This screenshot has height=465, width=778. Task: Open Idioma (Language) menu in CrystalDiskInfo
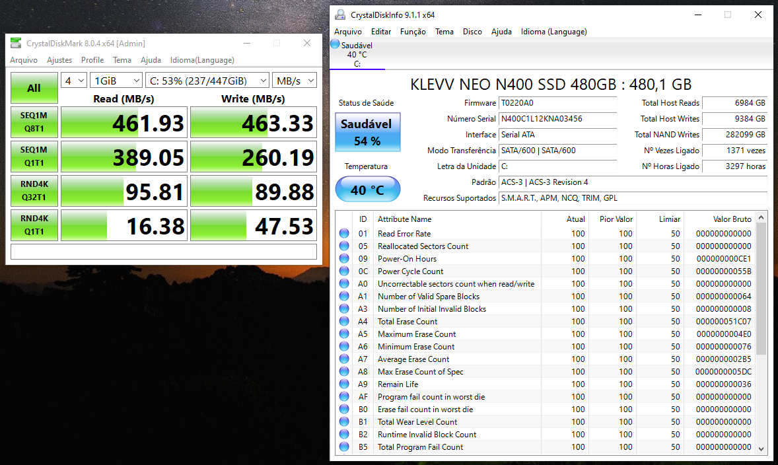pyautogui.click(x=553, y=32)
